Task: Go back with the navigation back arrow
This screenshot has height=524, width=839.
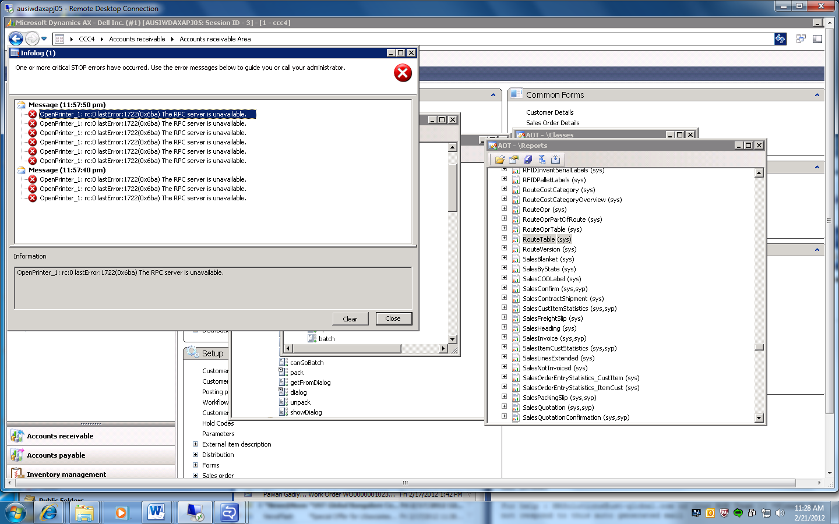Action: 16,39
